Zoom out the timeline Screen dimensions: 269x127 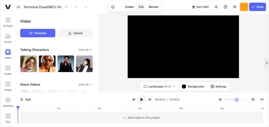pos(220,100)
